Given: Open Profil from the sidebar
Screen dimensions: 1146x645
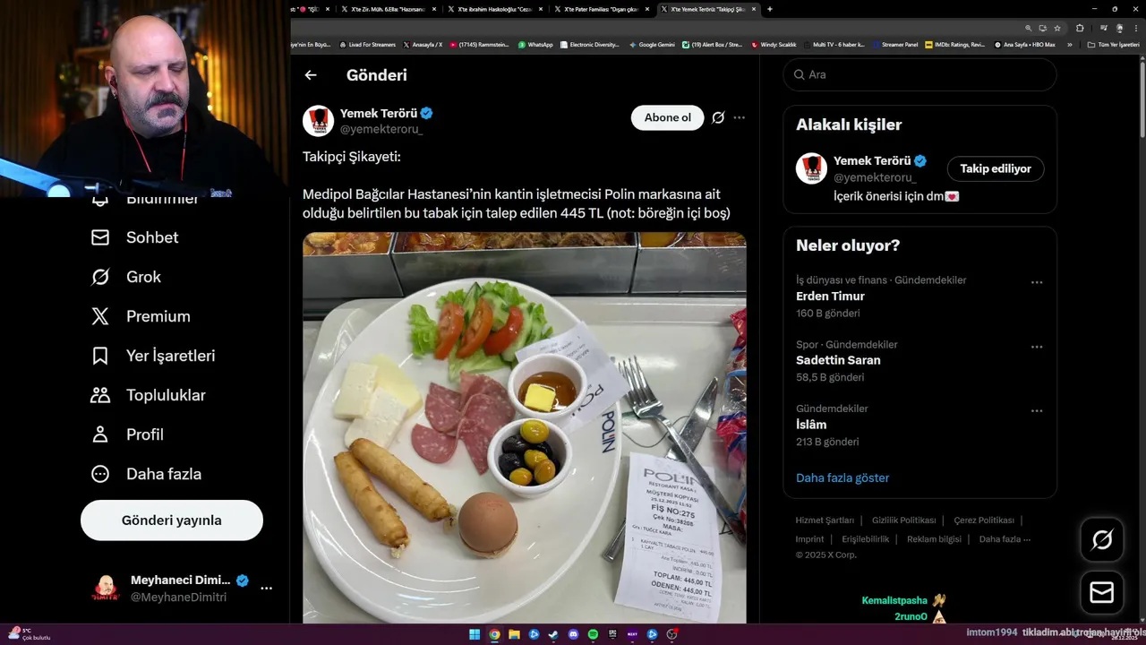Looking at the screenshot, I should (127, 434).
